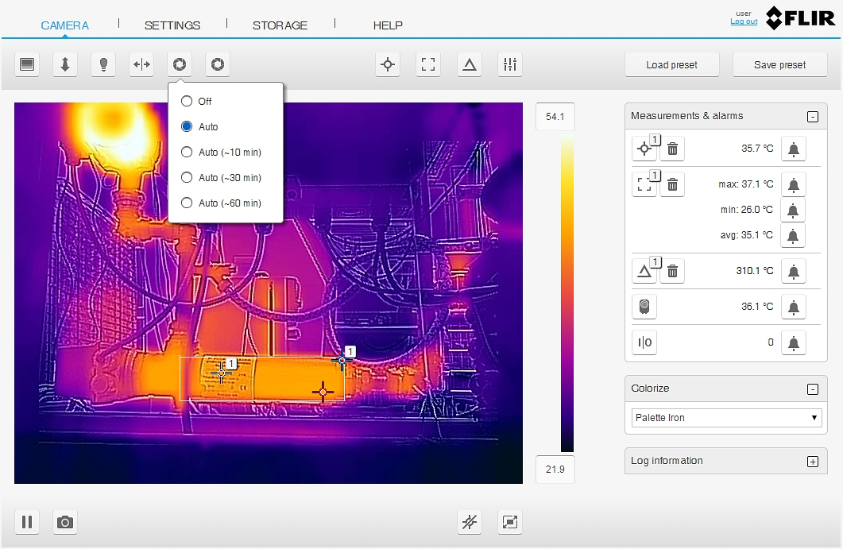Delete the spotmeter with trash icon

click(672, 149)
